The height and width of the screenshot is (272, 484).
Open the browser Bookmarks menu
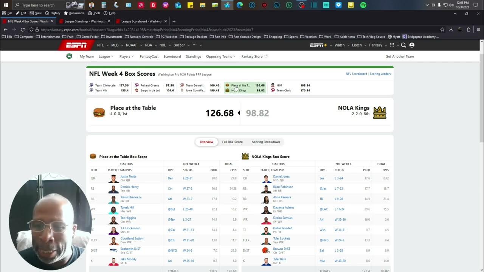(x=74, y=13)
